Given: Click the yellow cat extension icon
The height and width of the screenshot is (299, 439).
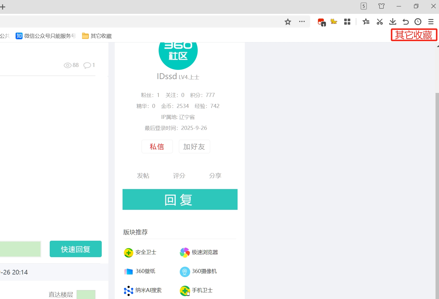Looking at the screenshot, I should (334, 22).
